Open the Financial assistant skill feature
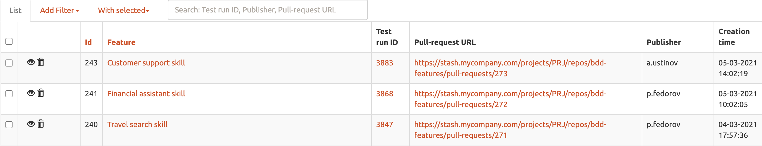The height and width of the screenshot is (146, 762). (146, 94)
